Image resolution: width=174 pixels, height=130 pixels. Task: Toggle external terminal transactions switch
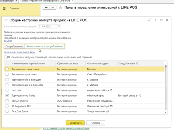coord(7,57)
